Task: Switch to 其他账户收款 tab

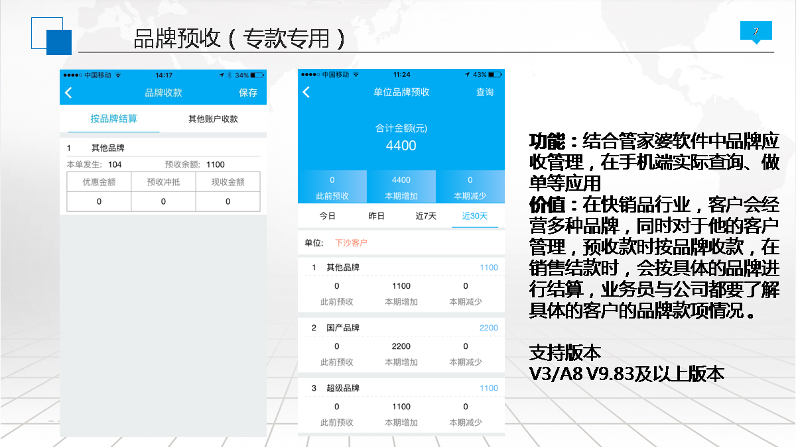Action: [213, 119]
